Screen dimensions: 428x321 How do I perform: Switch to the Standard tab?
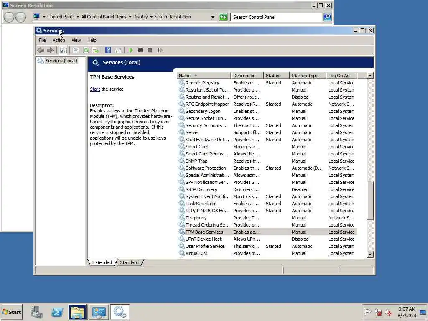click(129, 262)
